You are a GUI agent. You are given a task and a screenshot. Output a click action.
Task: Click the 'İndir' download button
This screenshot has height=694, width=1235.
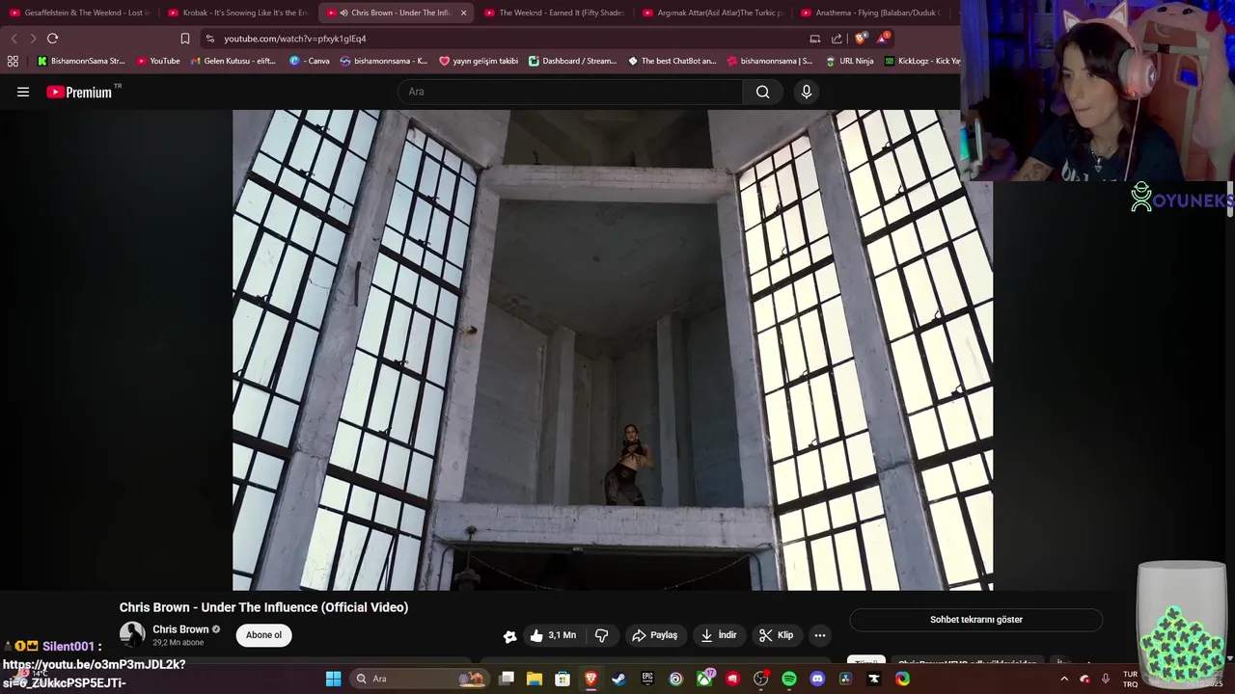click(x=719, y=635)
